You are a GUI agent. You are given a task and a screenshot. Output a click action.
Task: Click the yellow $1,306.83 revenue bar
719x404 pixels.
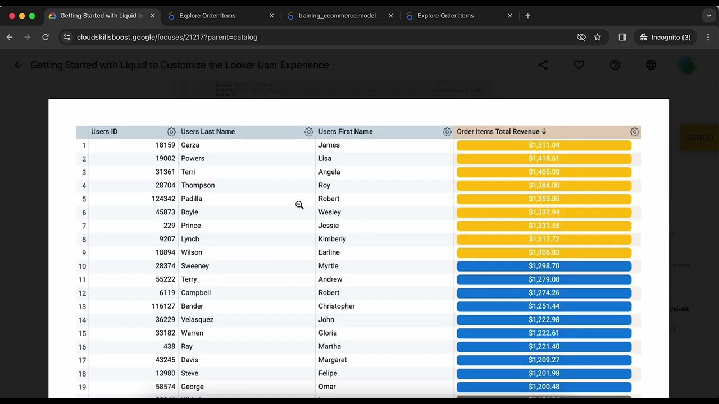(544, 252)
